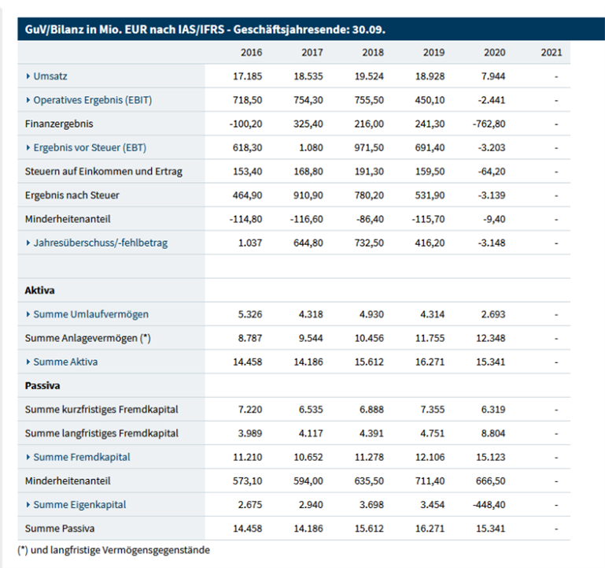Click langfristiges Fremdkapital 2020 value 8.804
The width and height of the screenshot is (605, 568).
coord(493,433)
